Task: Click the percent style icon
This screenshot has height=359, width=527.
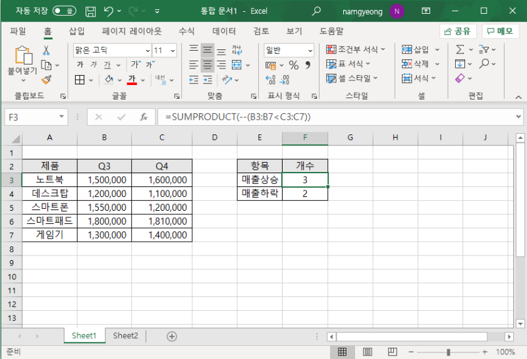Action: tap(293, 65)
